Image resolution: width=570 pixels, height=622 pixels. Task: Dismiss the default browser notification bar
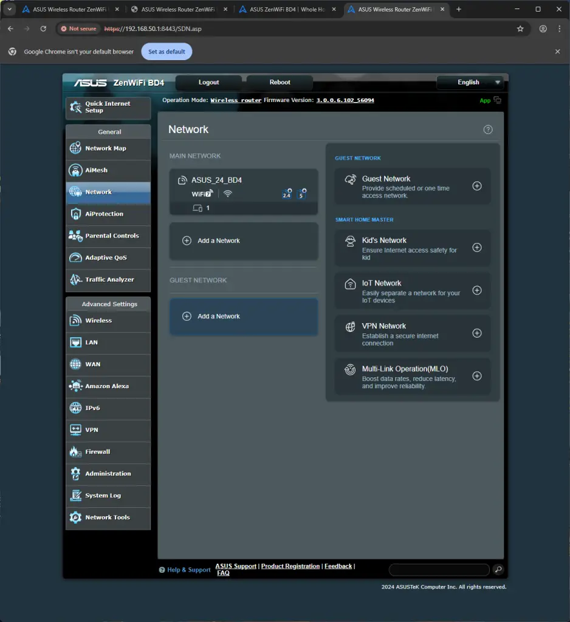(x=557, y=52)
